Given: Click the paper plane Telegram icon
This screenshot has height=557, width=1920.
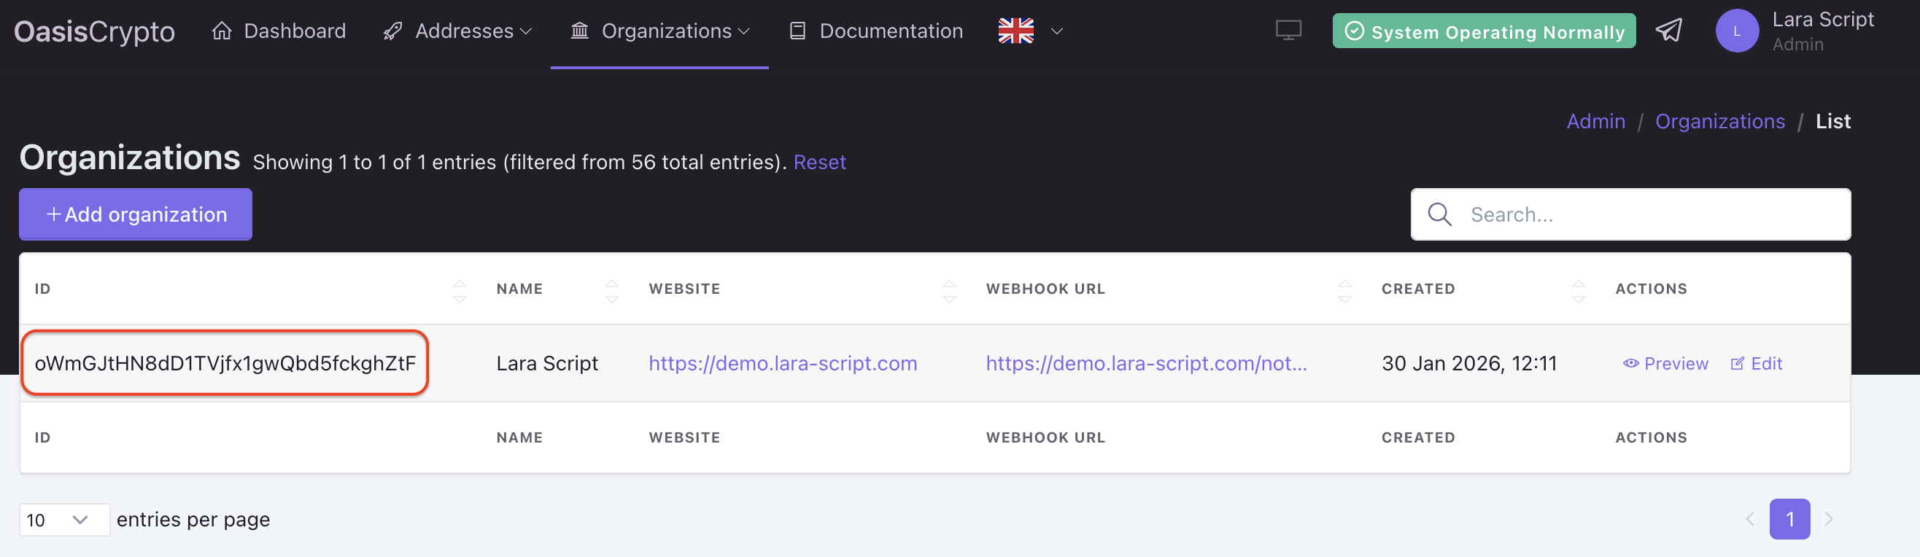Looking at the screenshot, I should pyautogui.click(x=1669, y=31).
